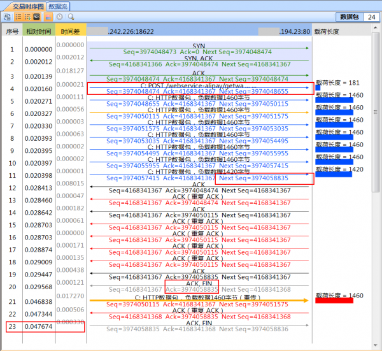Toggle the black ACK display icon
The width and height of the screenshot is (382, 351).
36,17
